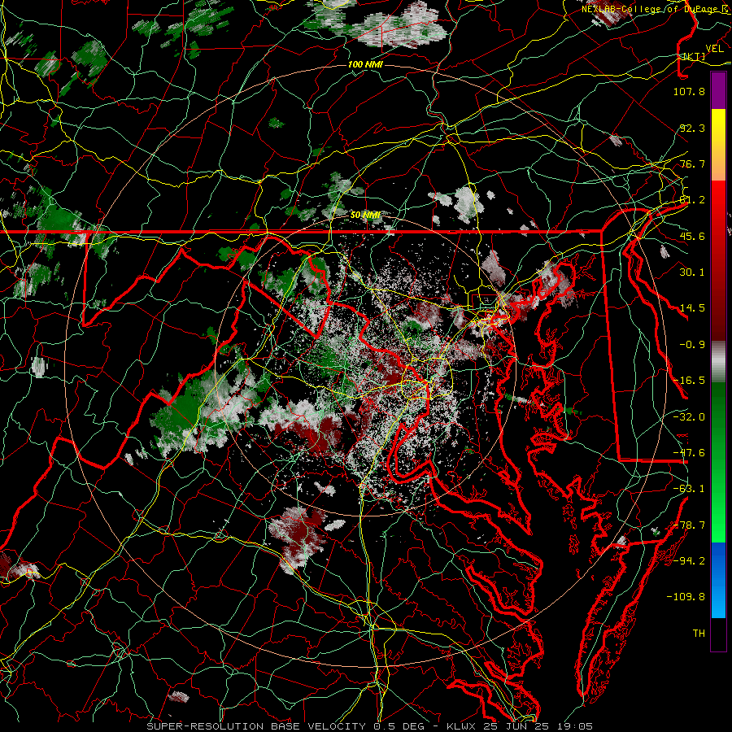Viewport: 732px width, 732px height.
Task: Click the 92.3 scale value
Action: point(692,128)
